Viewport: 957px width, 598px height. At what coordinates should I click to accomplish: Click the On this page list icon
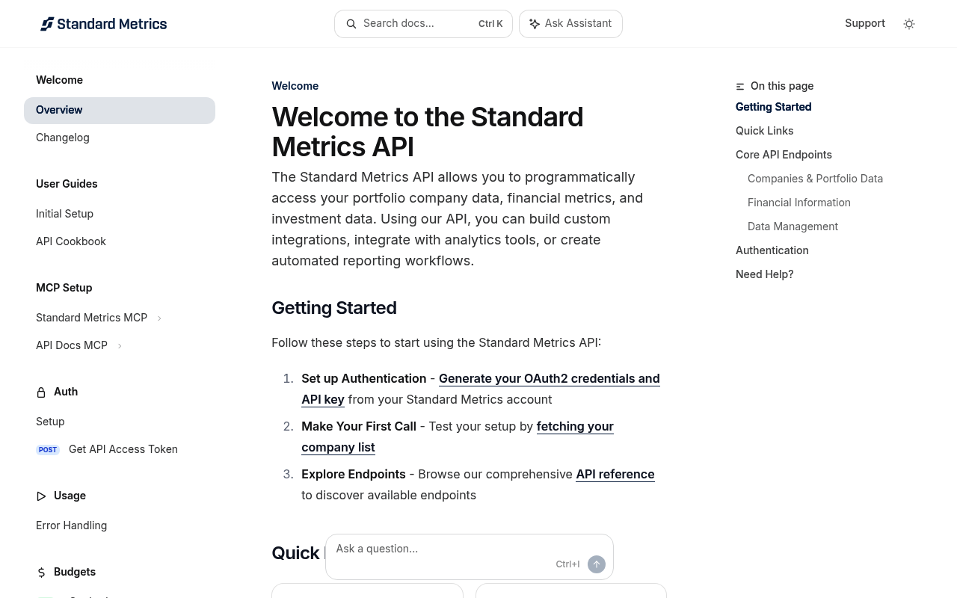click(740, 87)
